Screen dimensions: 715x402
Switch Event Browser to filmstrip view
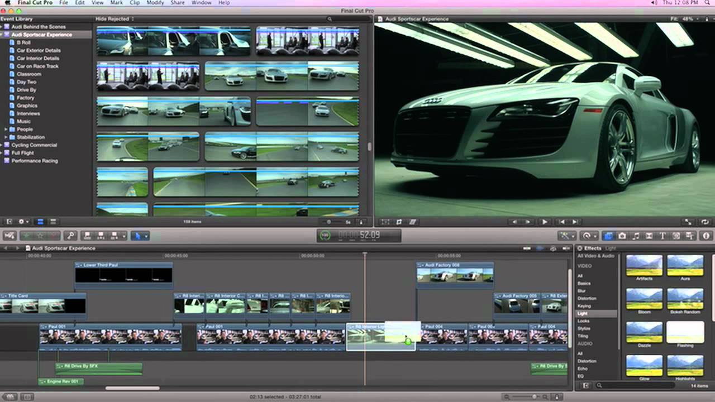[x=40, y=222]
